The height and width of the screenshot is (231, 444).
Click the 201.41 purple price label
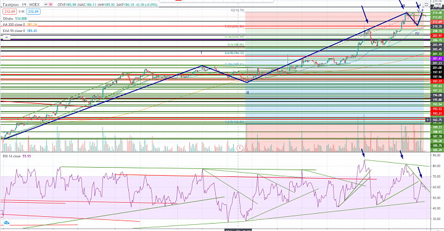click(x=437, y=58)
